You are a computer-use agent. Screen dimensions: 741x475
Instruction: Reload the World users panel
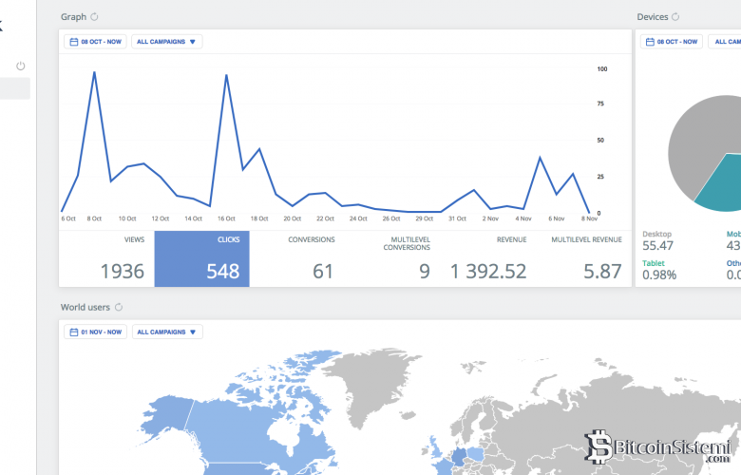119,308
